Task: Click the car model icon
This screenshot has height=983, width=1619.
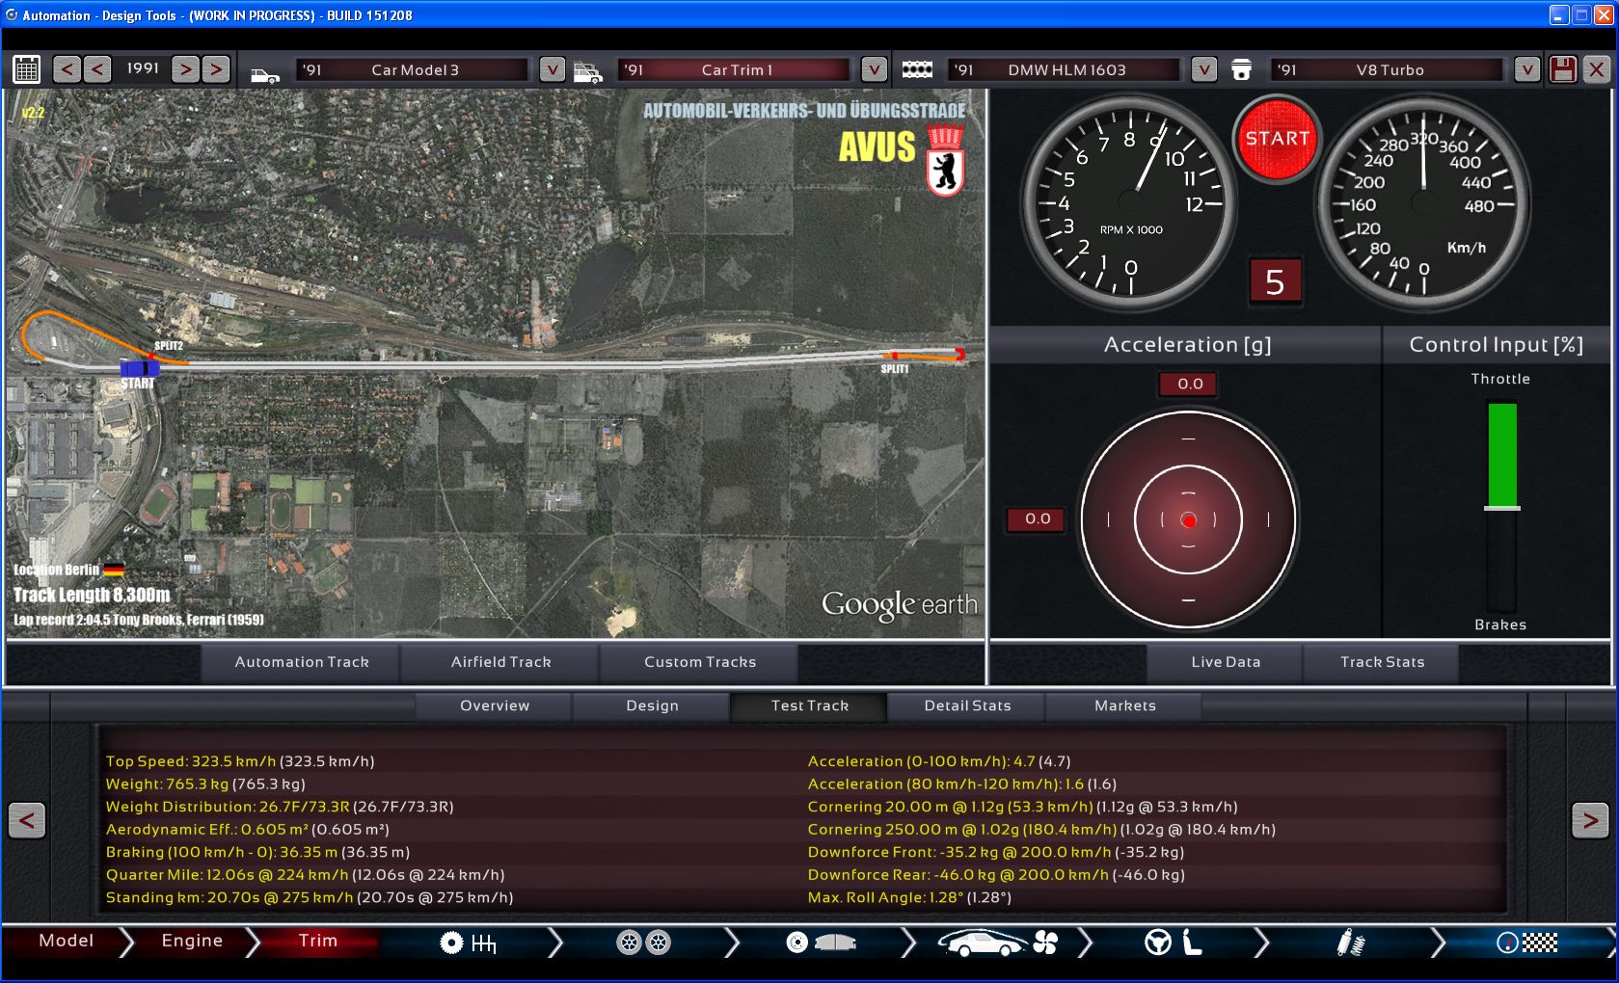Action: (265, 74)
